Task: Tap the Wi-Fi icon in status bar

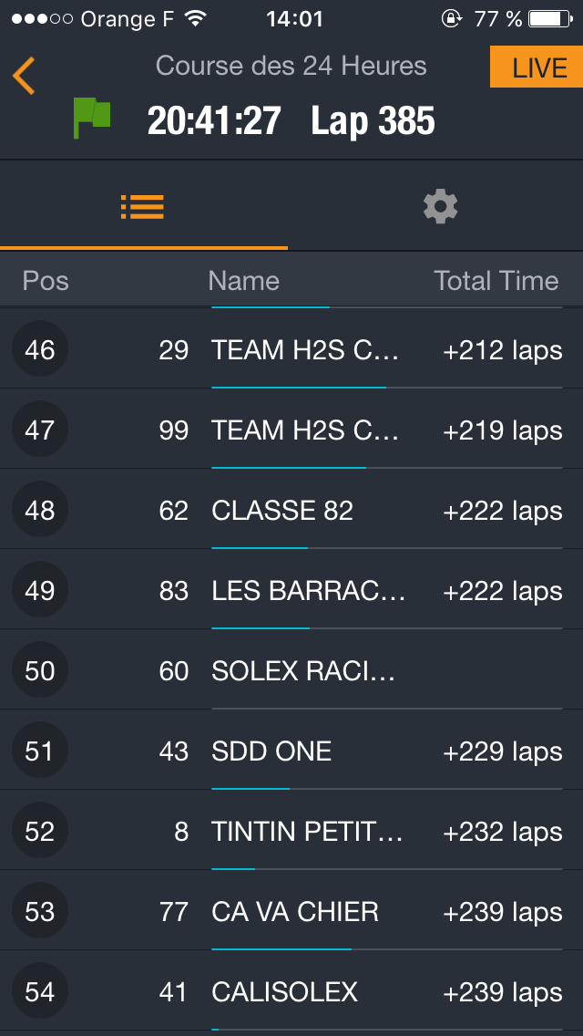Action: tap(195, 18)
